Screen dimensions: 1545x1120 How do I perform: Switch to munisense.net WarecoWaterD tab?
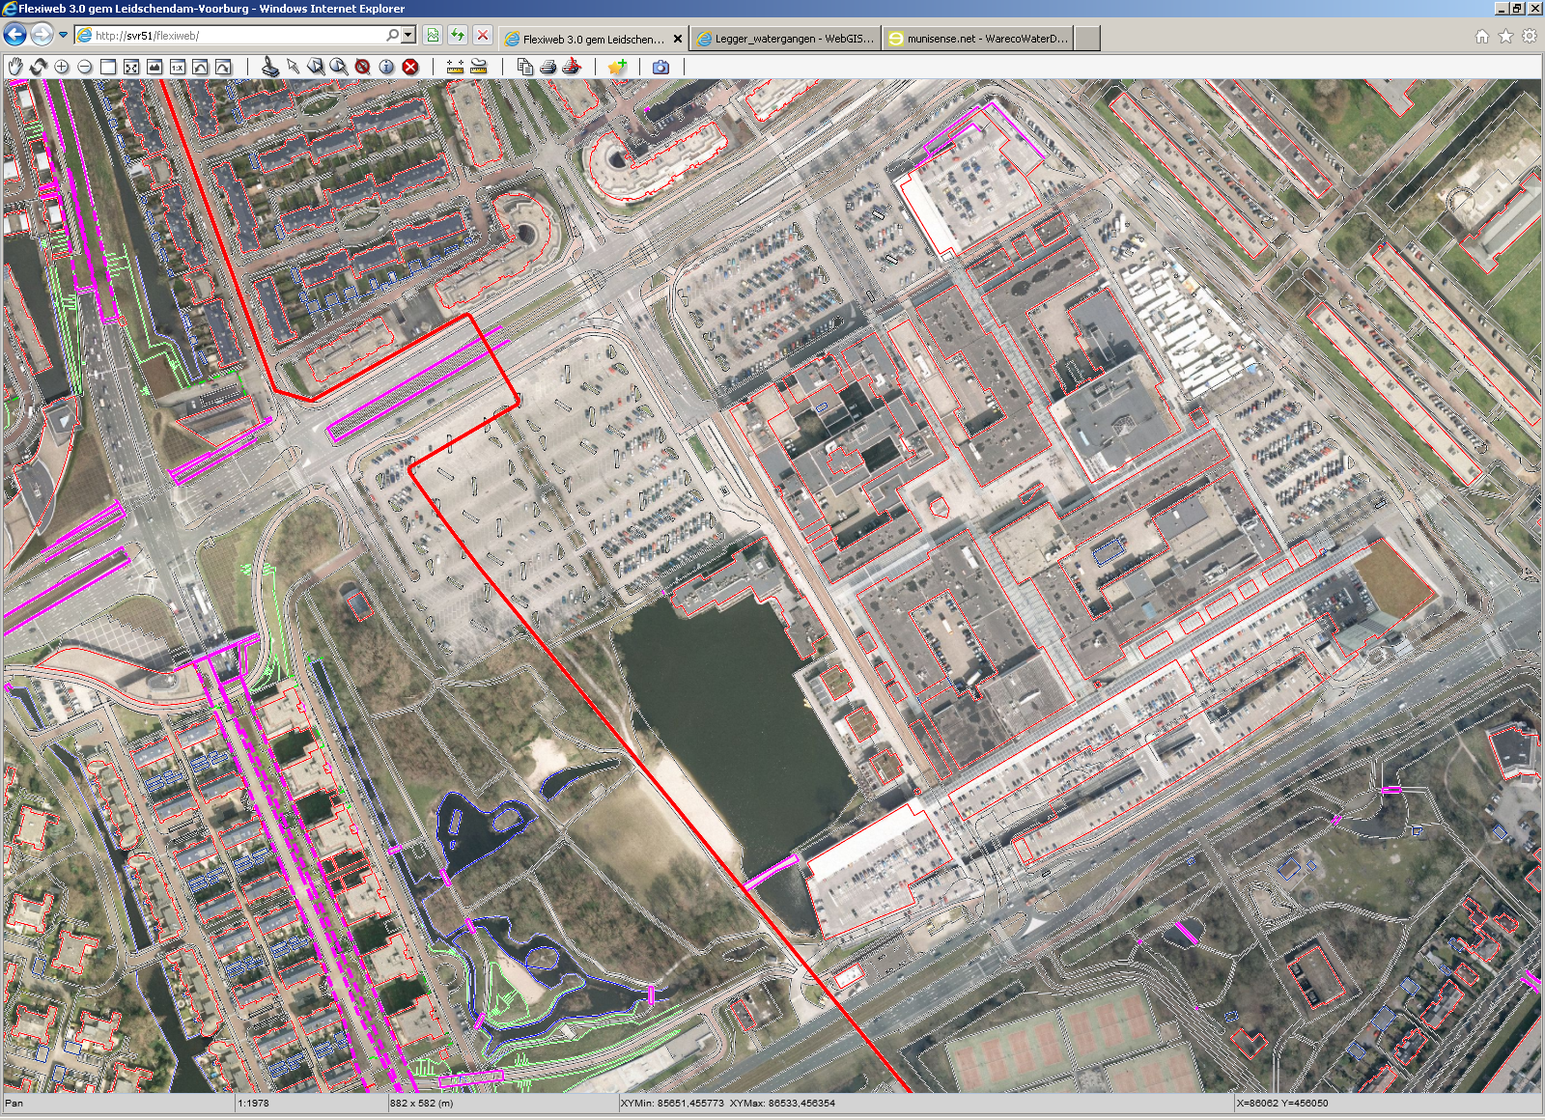978,39
